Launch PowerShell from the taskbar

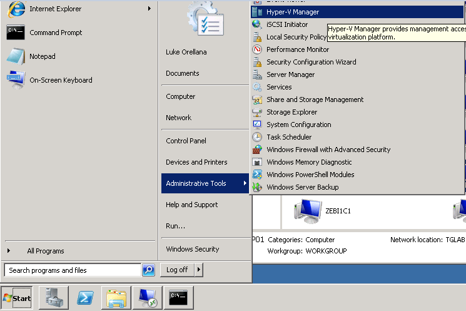[85, 298]
